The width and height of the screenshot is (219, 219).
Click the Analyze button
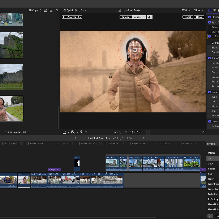pyautogui.click(x=72, y=17)
